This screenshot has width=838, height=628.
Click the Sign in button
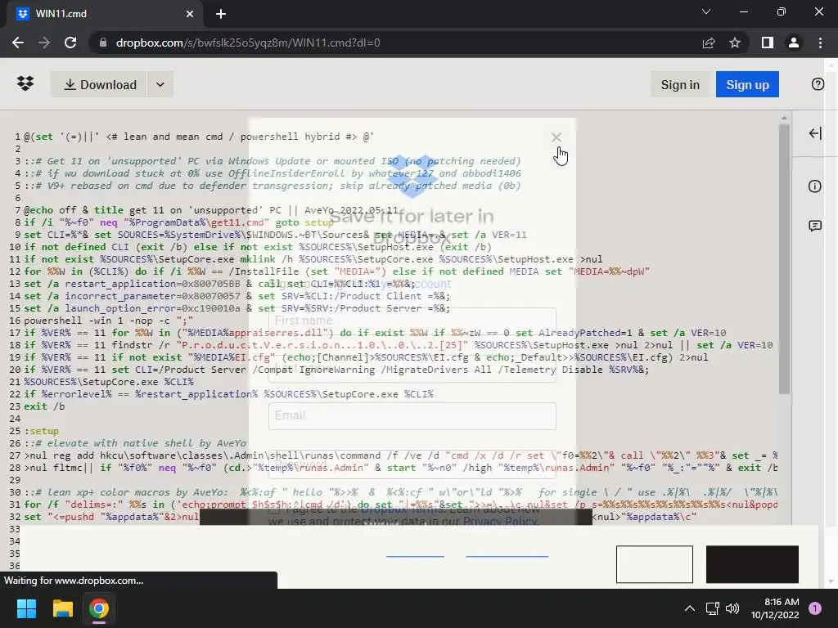(680, 84)
